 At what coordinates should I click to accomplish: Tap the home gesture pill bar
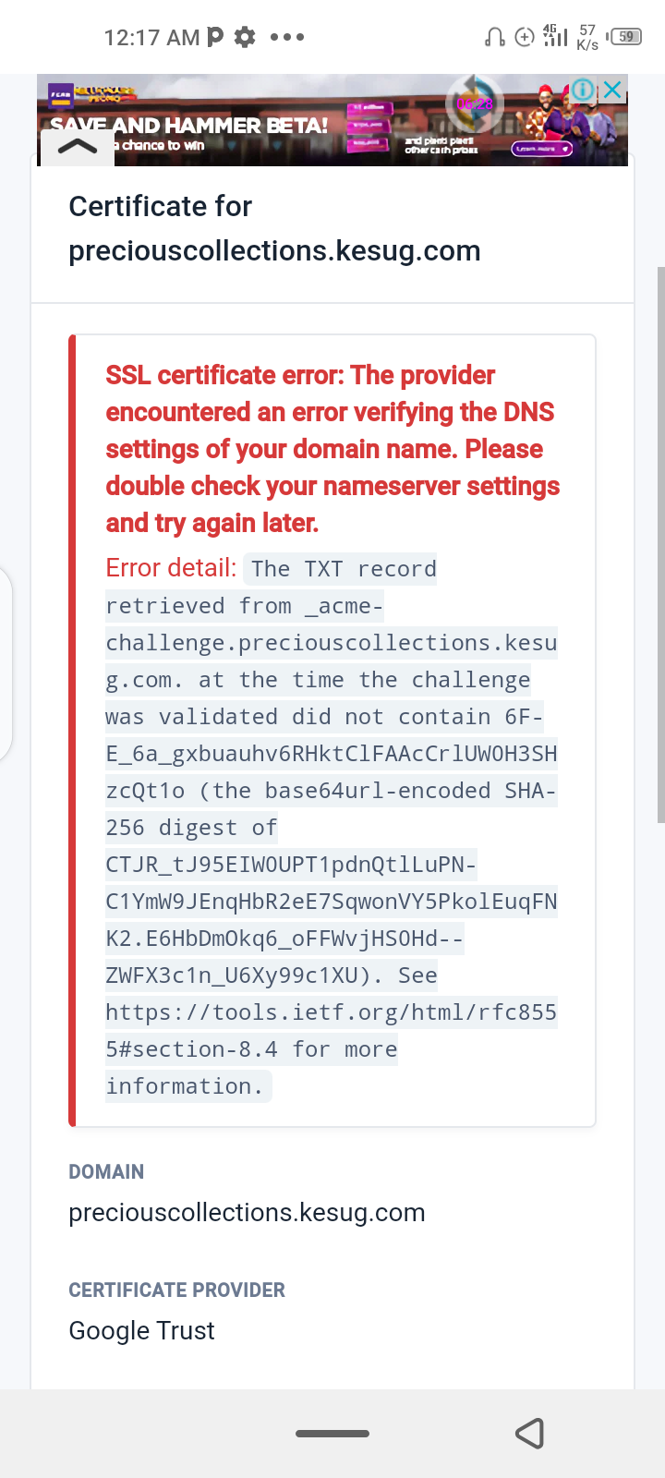(x=332, y=1434)
